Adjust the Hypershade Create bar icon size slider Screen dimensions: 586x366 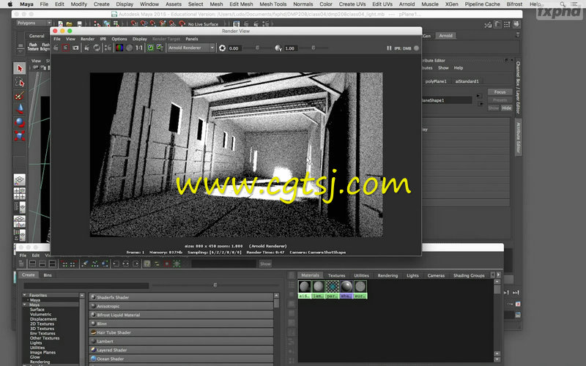coord(215,285)
